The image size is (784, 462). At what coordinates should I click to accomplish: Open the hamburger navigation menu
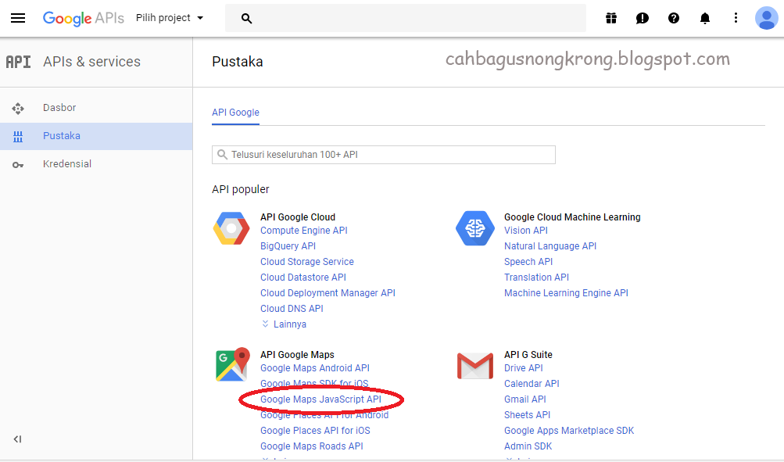point(17,18)
